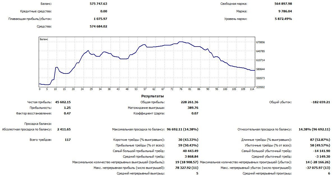Screen dimensions: 334x177
Task: Click 'Средний непрерывный выигрыш:' label
Action: [140, 173]
